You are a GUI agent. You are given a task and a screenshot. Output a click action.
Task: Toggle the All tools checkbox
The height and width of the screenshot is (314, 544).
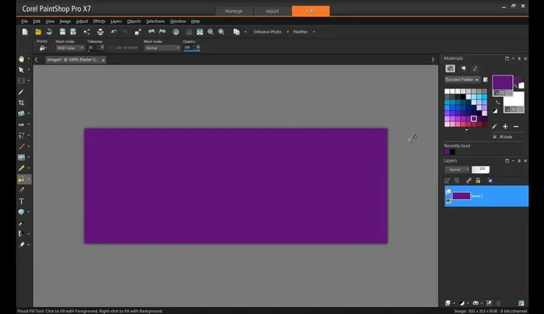click(x=495, y=137)
